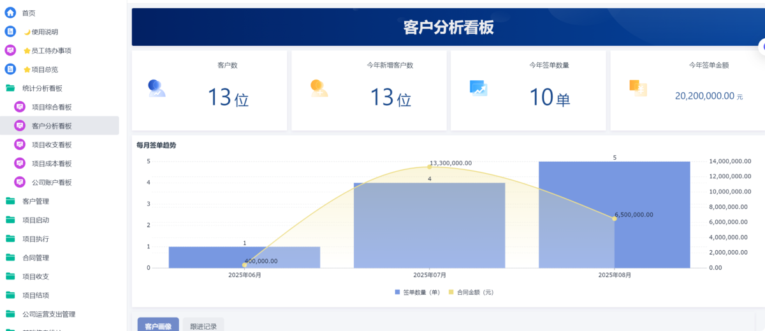Screen dimensions: 765x331
Task: Click the 6,500,000.00 line data point
Action: 615,218
